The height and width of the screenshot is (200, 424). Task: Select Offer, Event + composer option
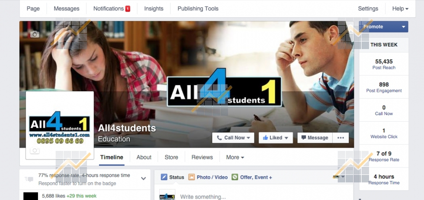[x=252, y=177]
